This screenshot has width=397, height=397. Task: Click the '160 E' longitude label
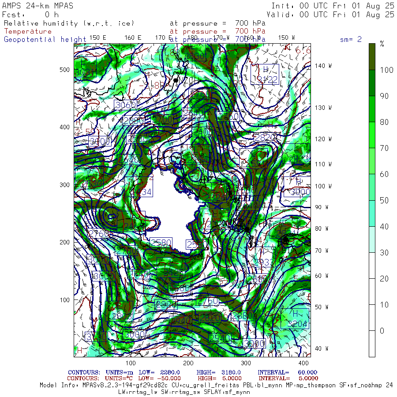coord(133,38)
